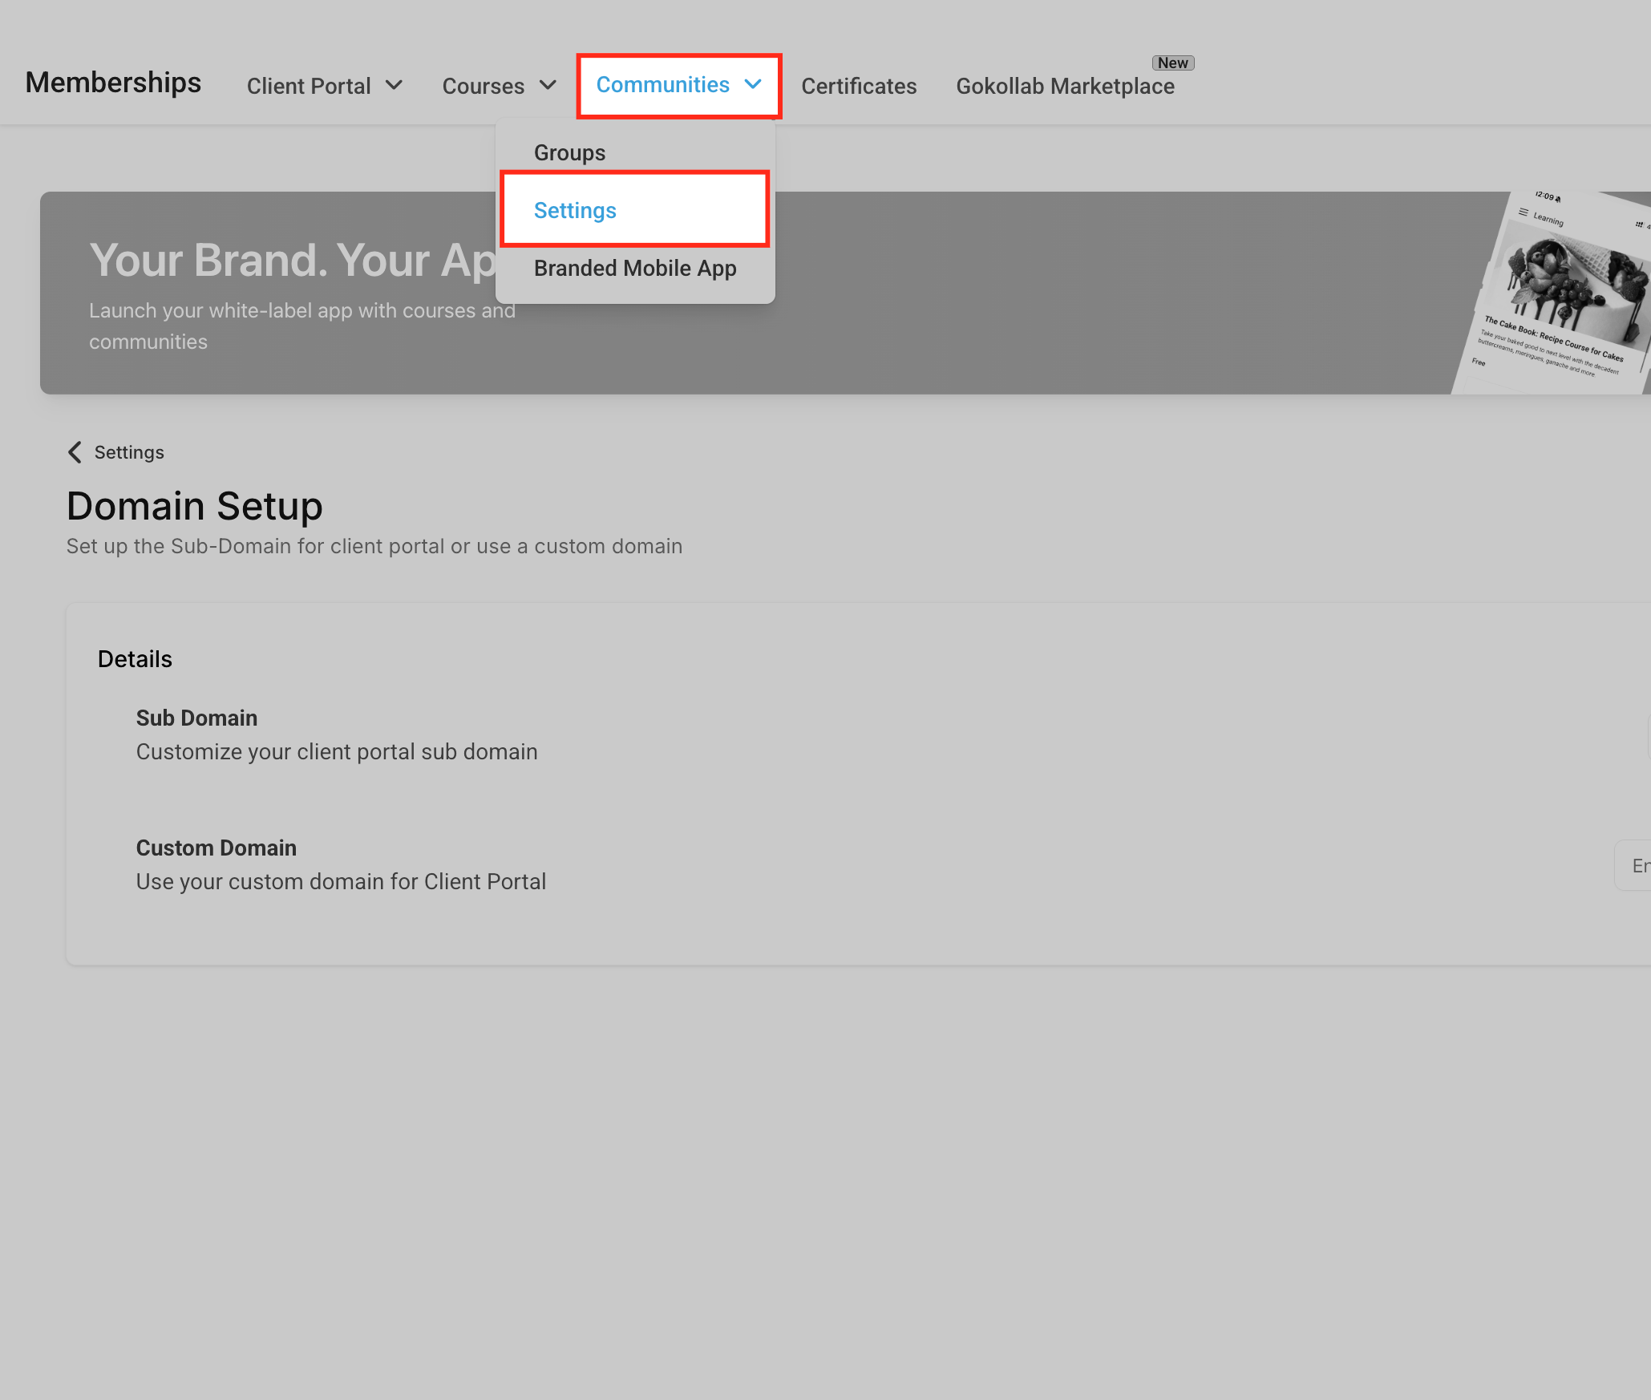
Task: Click the Courses nav label
Action: point(484,86)
